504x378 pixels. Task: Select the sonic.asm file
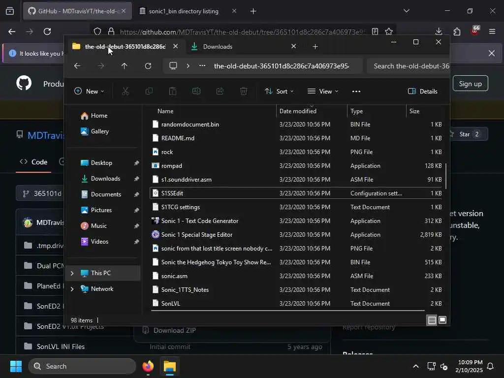tap(296, 276)
